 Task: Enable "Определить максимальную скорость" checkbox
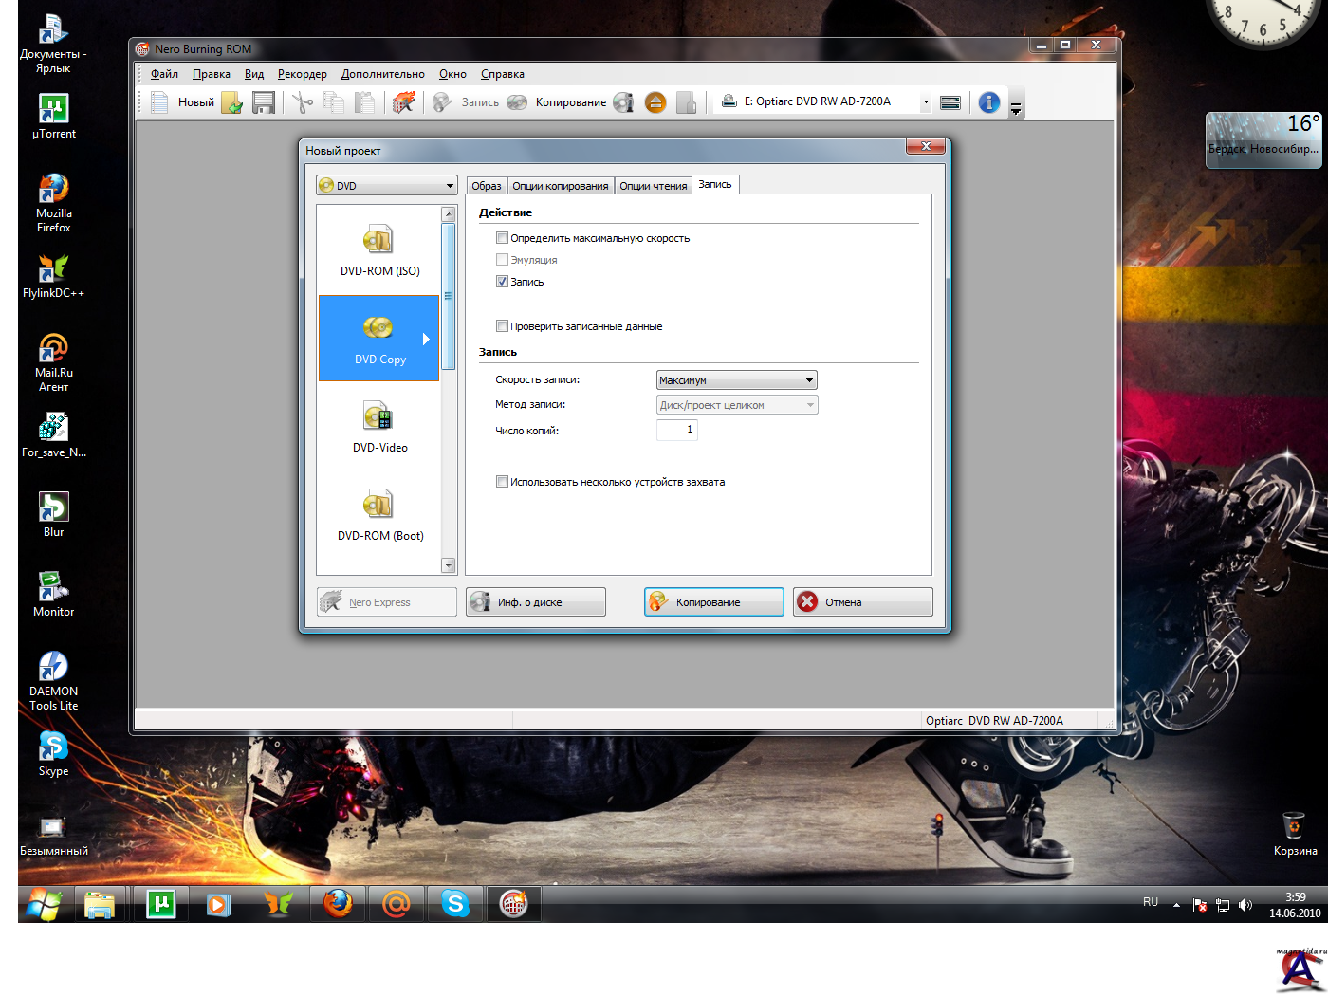tap(503, 238)
